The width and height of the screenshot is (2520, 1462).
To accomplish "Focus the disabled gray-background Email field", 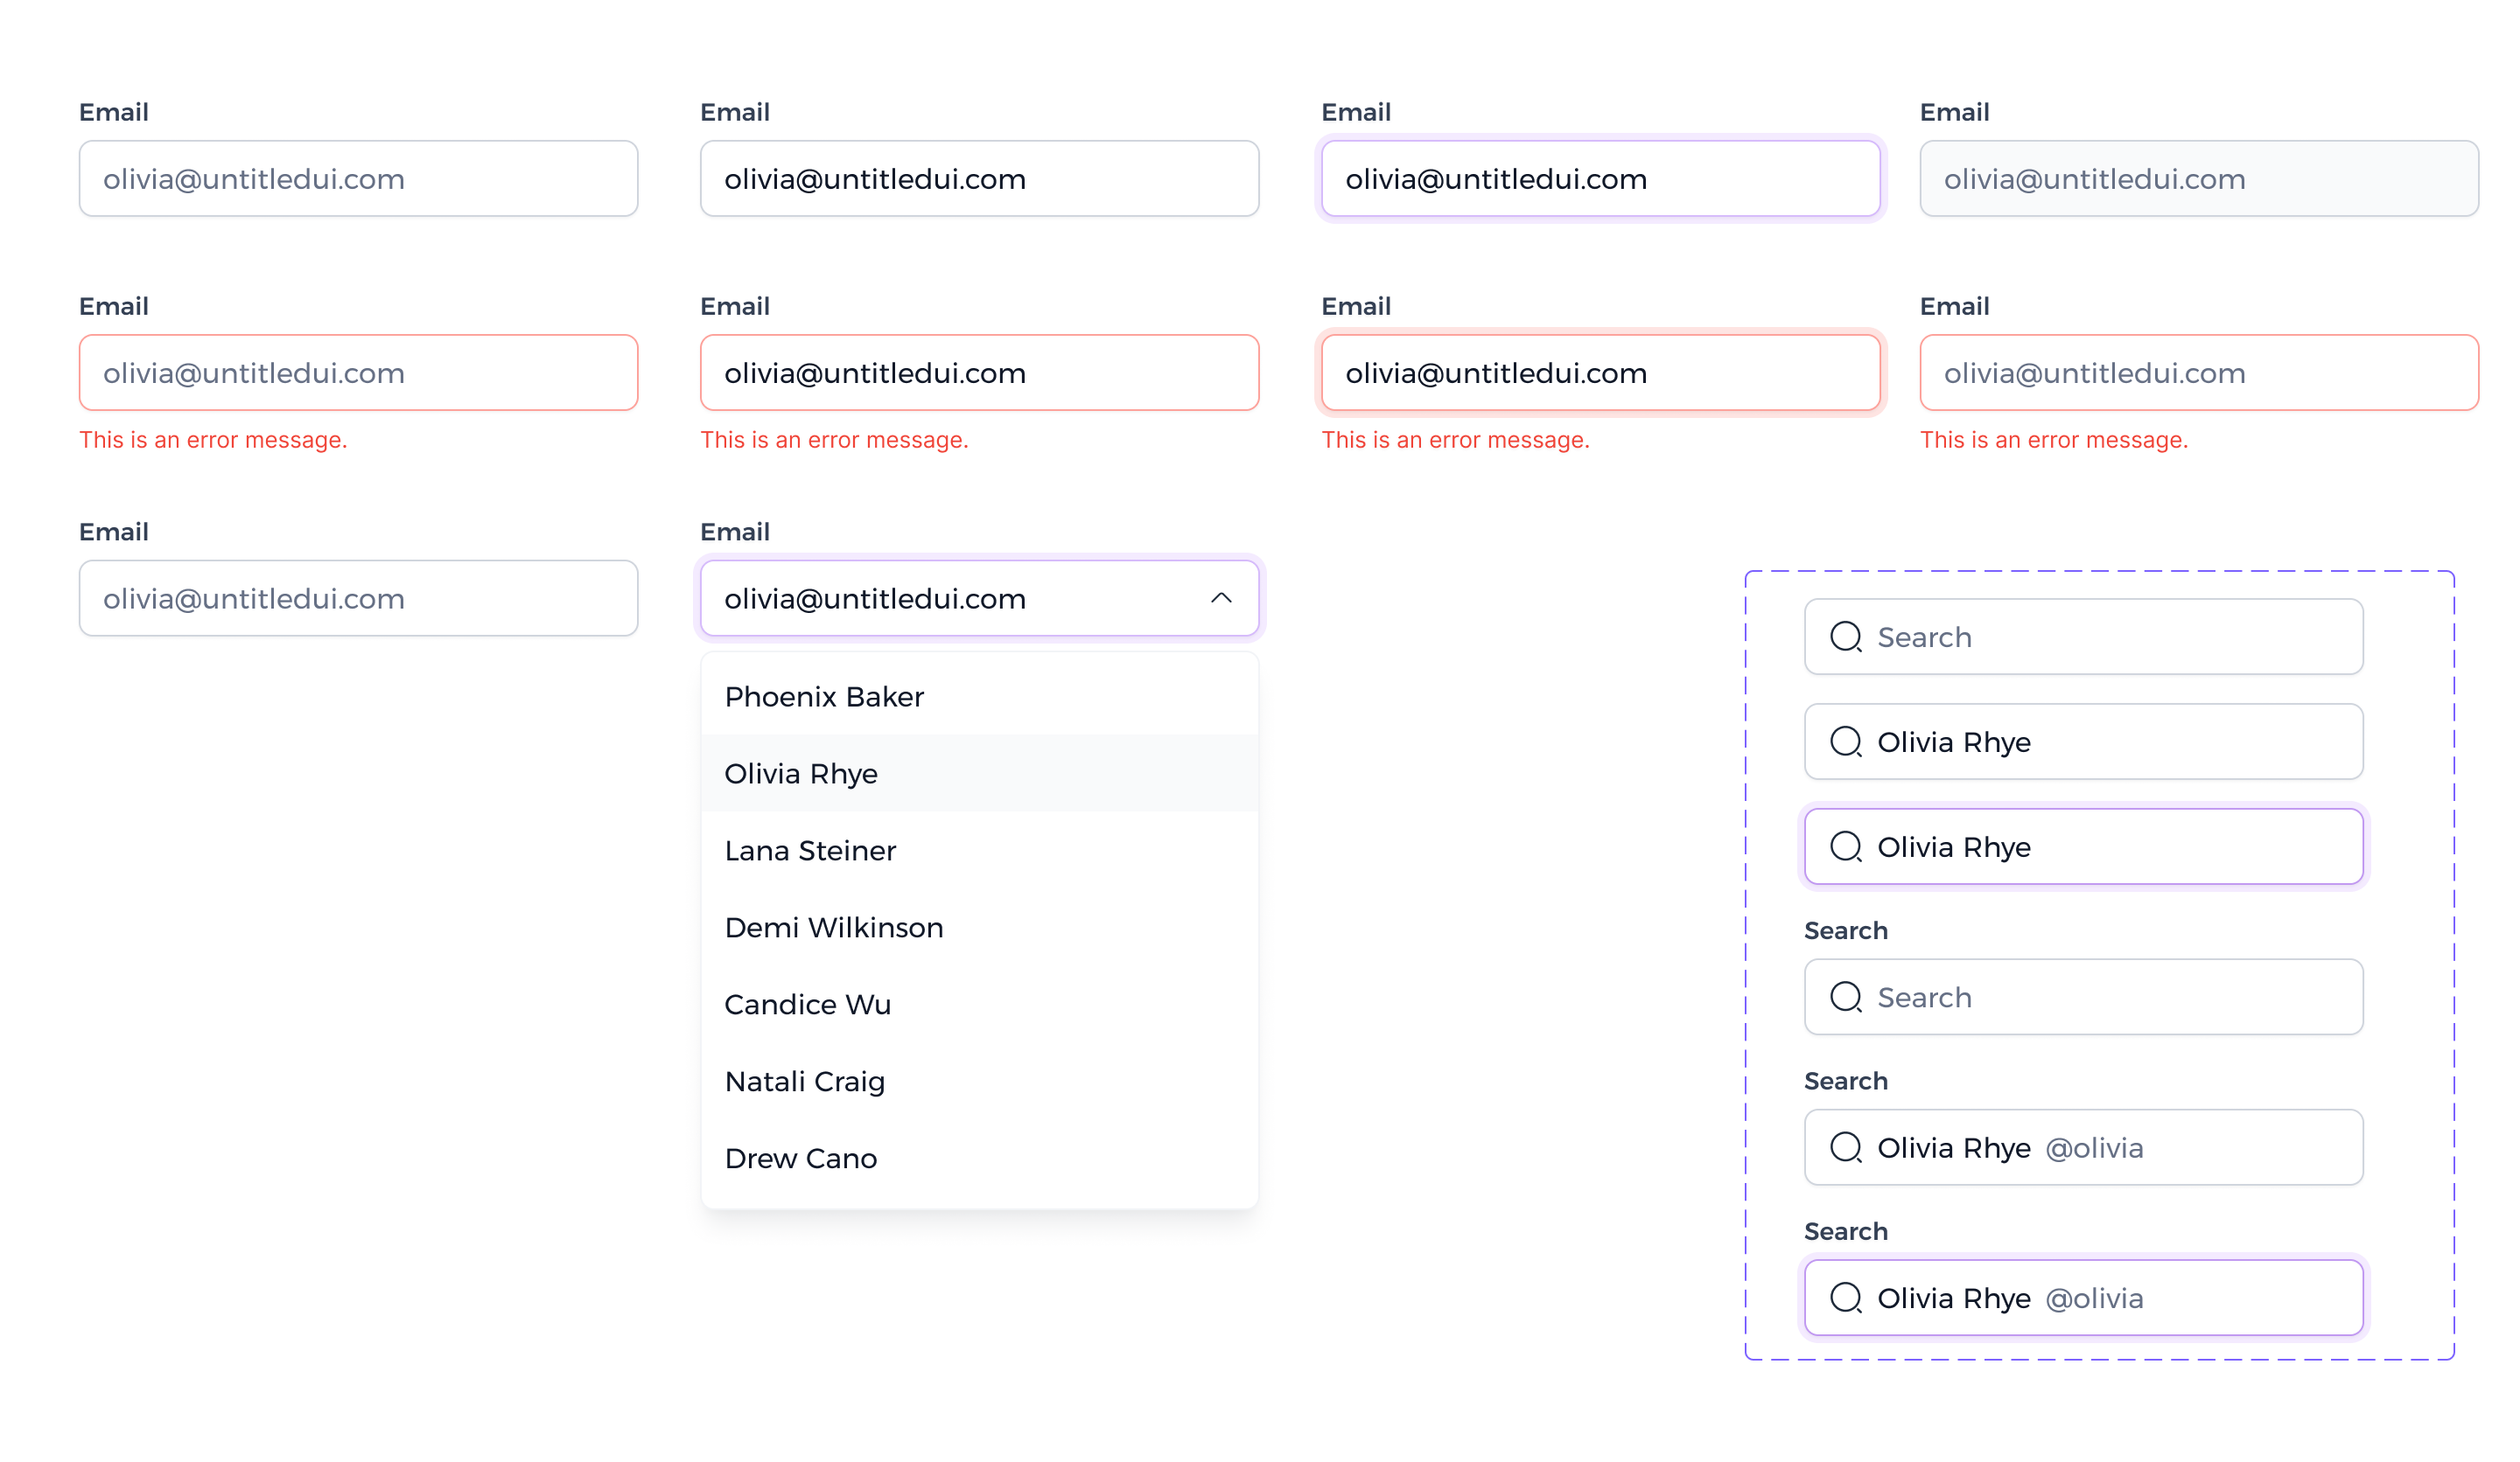I will 2198,179.
